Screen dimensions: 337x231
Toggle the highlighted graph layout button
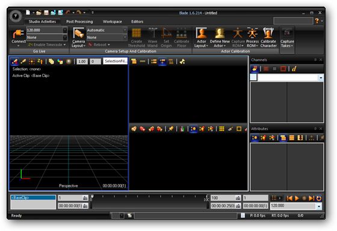coord(162,62)
